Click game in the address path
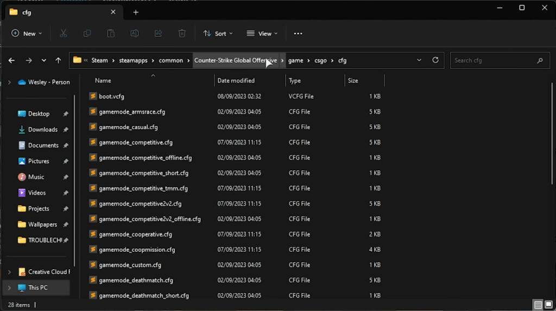Screen dimensions: 556x311 click(296, 61)
